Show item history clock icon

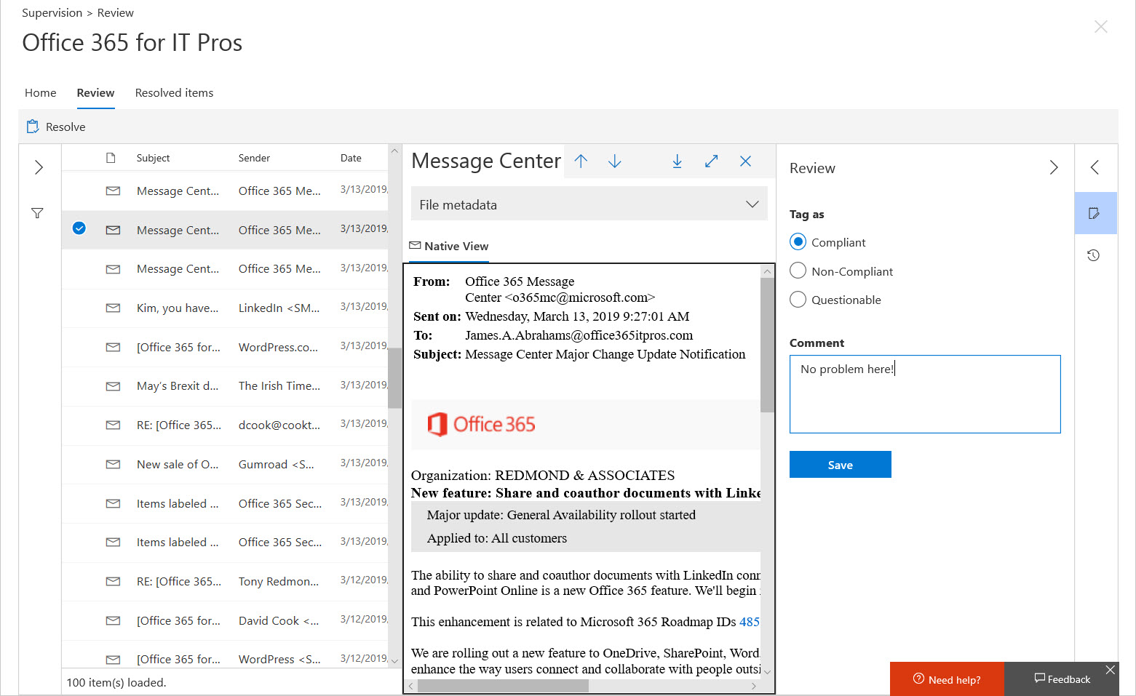(x=1093, y=255)
